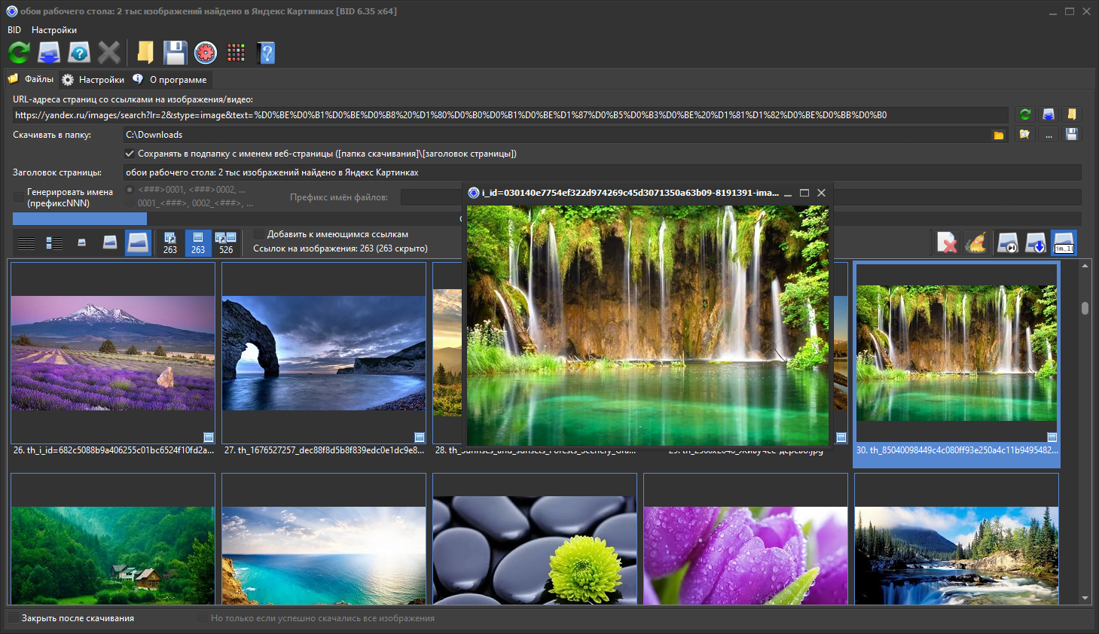1099x634 pixels.
Task: Click the URL address input field
Action: [x=510, y=115]
